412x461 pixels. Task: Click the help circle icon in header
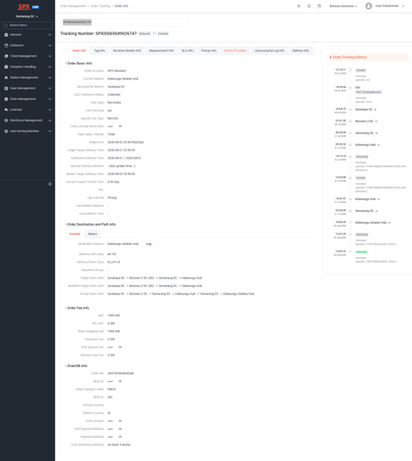pos(299,6)
